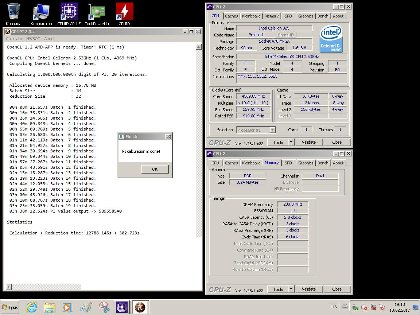Expand the Processor #1 selection dropdown
420x315 pixels.
pos(272,130)
